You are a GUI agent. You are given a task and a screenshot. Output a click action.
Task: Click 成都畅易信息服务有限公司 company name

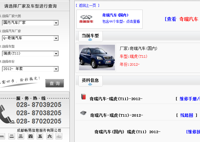point(39,130)
